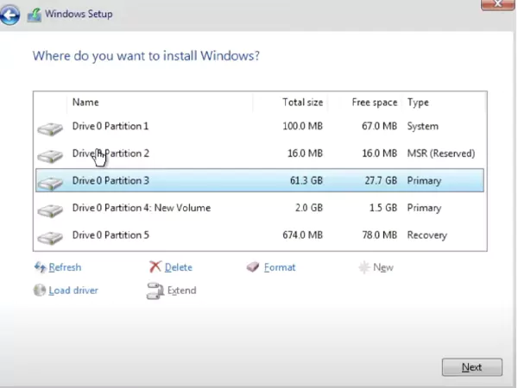Image resolution: width=518 pixels, height=388 pixels.
Task: Proceed with the Next button
Action: 471,367
